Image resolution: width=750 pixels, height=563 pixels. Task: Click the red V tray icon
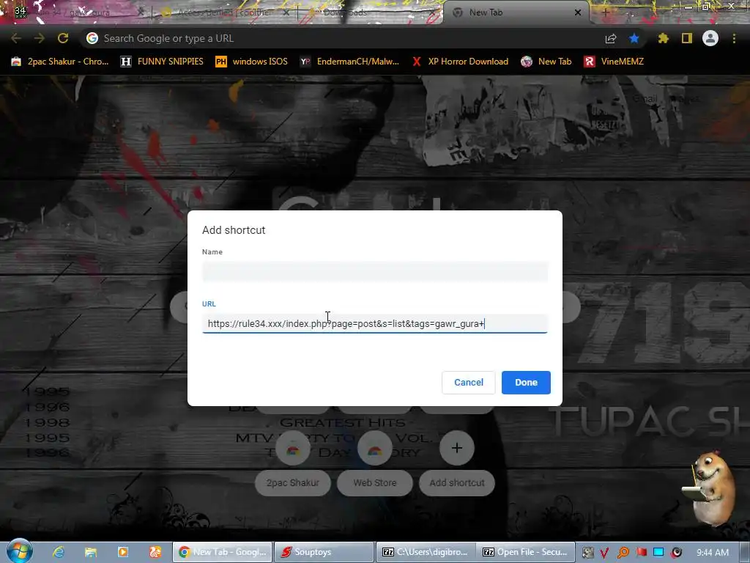(x=604, y=553)
